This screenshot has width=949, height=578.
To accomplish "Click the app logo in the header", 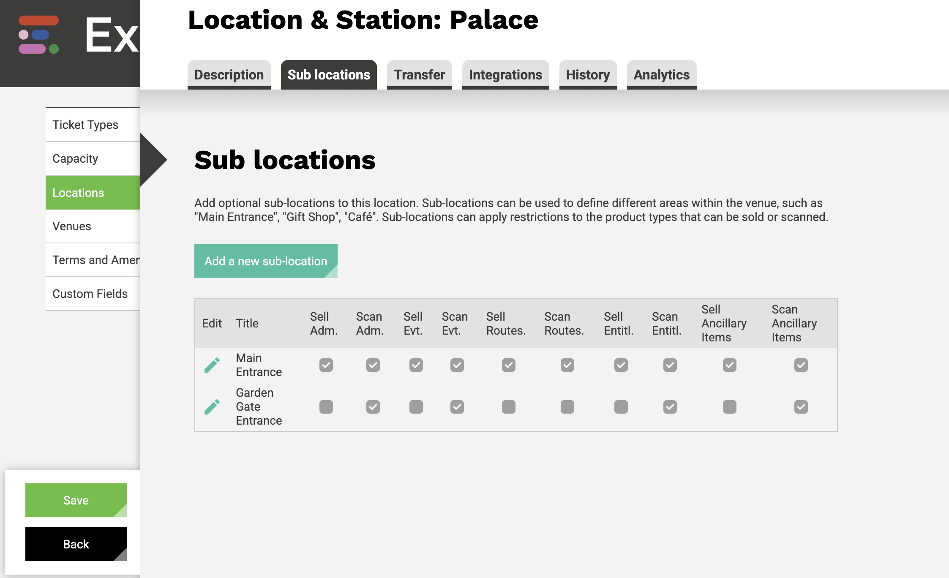I will point(38,35).
